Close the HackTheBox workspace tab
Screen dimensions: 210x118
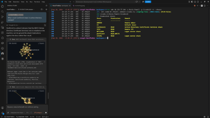(70, 6)
